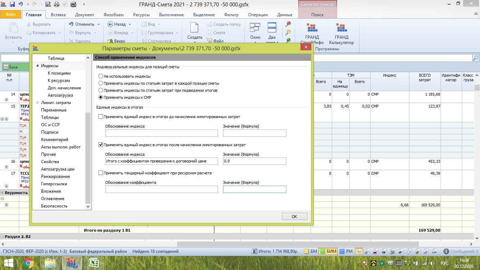The height and width of the screenshot is (270, 480).
Task: Collapse Раздел 2. В2 section
Action: pyautogui.click(x=2, y=237)
